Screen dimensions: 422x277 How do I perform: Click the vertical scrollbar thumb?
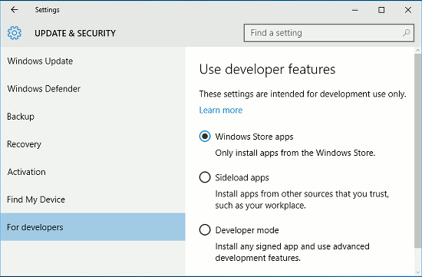point(417,150)
